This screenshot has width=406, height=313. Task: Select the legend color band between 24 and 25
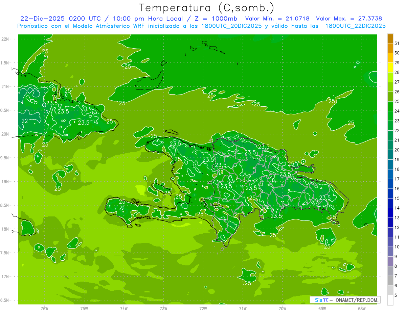pos(390,106)
